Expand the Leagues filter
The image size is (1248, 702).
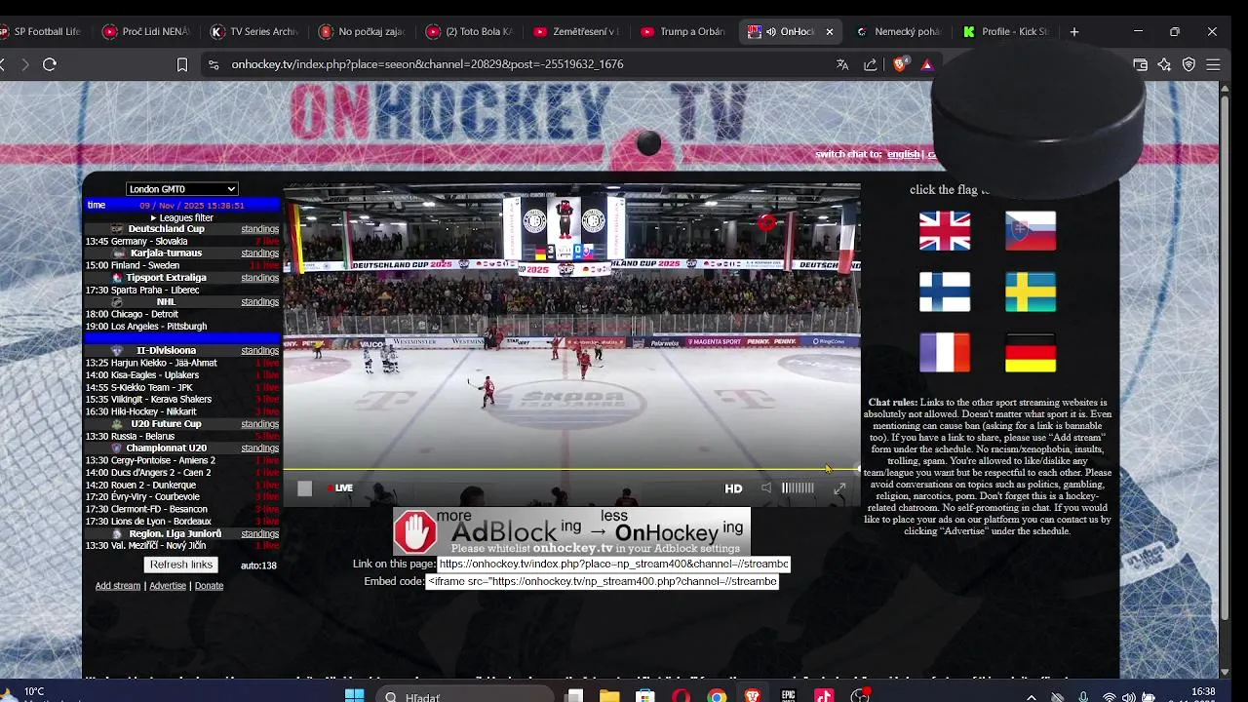coord(181,217)
